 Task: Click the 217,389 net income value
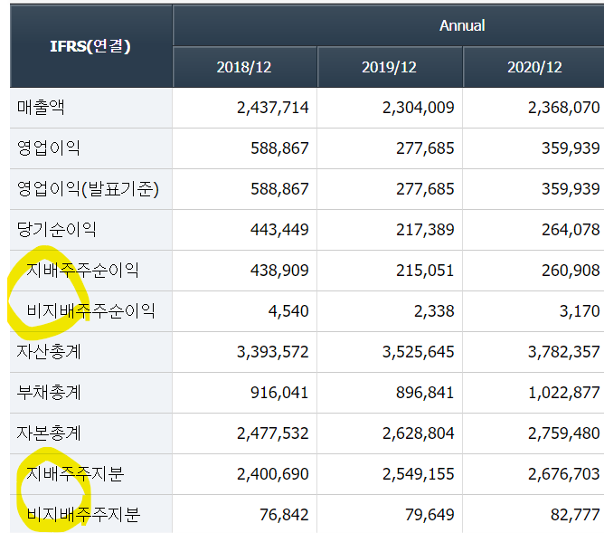coord(425,230)
